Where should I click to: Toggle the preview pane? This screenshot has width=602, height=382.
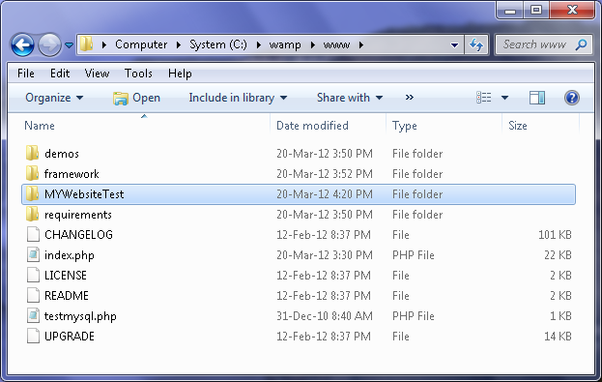tap(536, 98)
